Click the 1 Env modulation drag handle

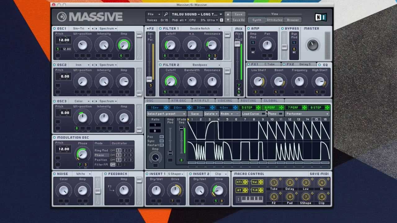pyautogui.click(x=166, y=107)
